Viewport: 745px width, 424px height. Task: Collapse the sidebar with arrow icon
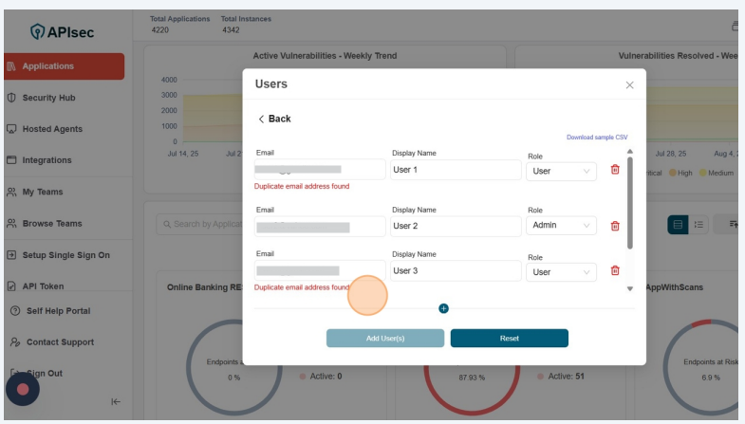[x=116, y=401]
